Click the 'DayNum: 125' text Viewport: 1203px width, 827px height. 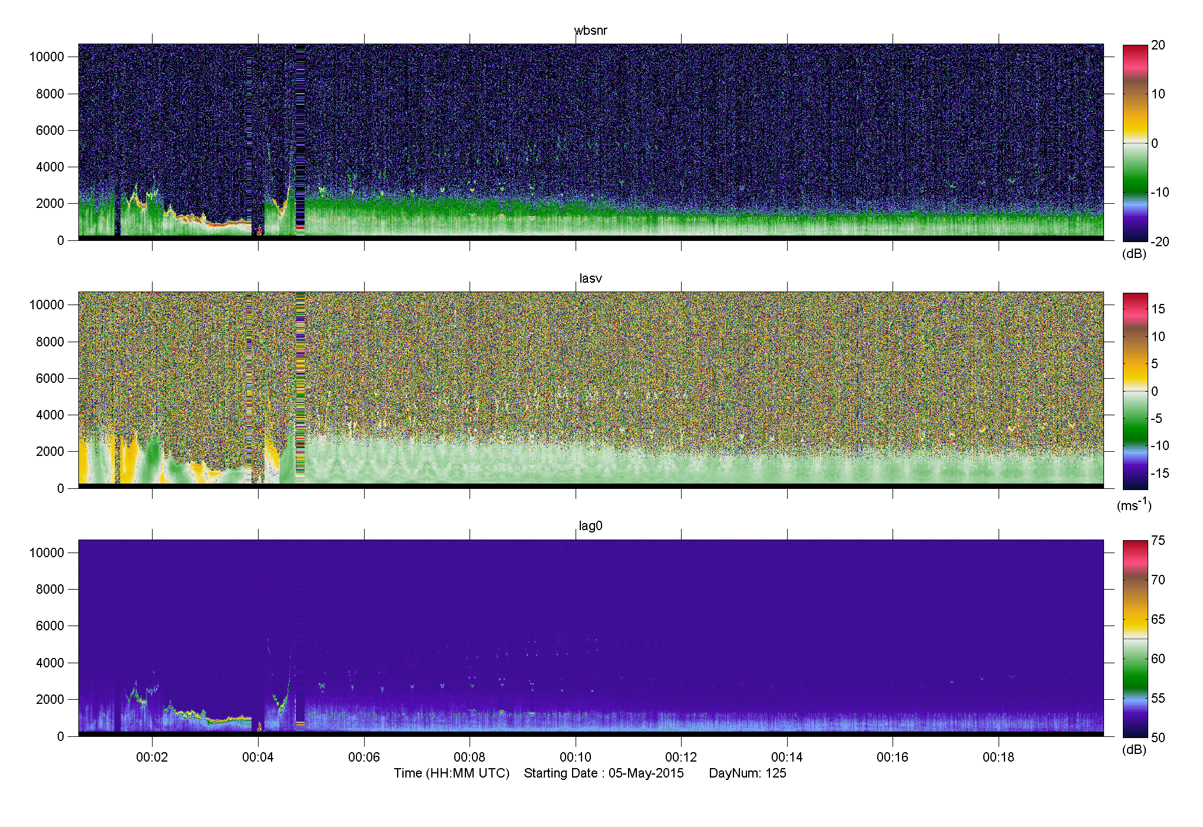point(748,773)
